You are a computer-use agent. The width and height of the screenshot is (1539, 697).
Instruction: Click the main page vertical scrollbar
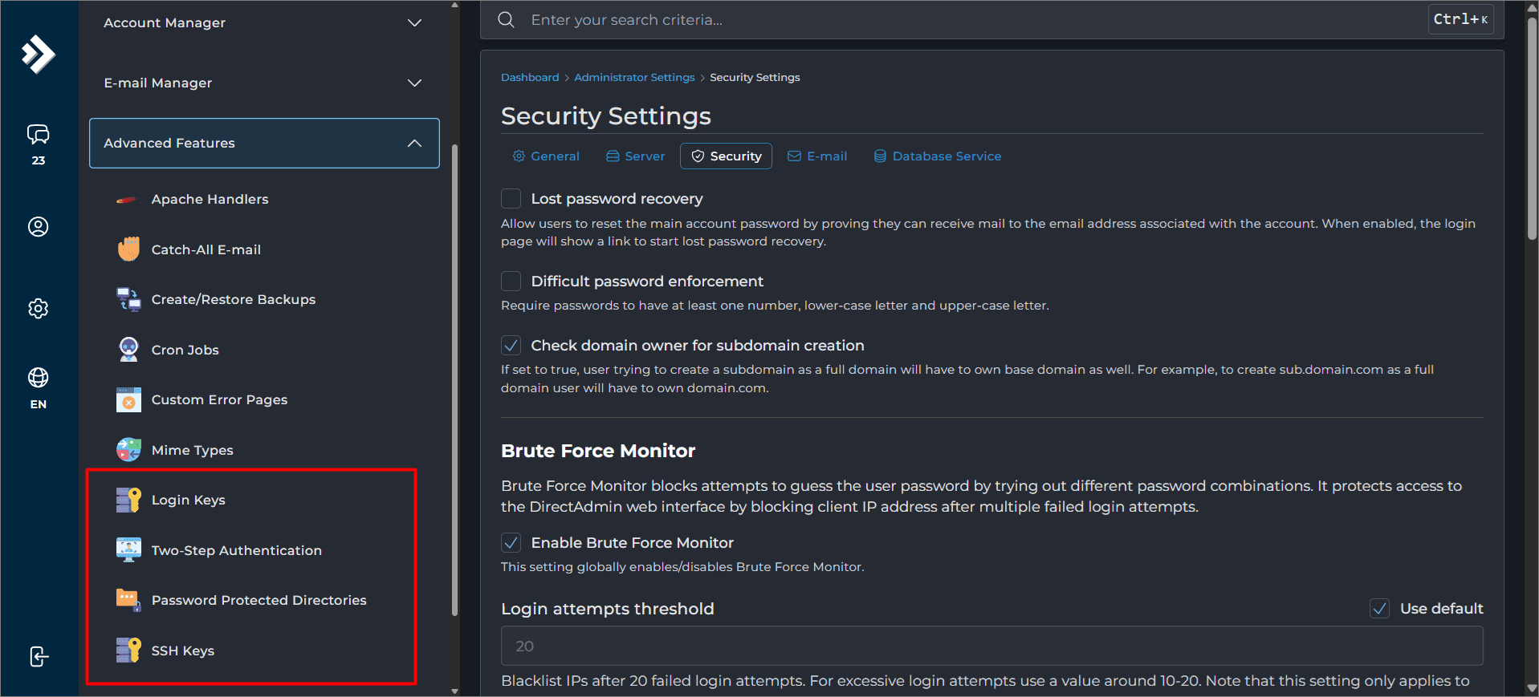(1532, 128)
